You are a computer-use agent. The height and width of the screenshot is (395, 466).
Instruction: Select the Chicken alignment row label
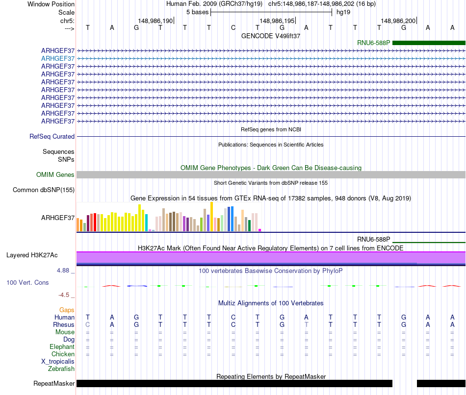[63, 354]
